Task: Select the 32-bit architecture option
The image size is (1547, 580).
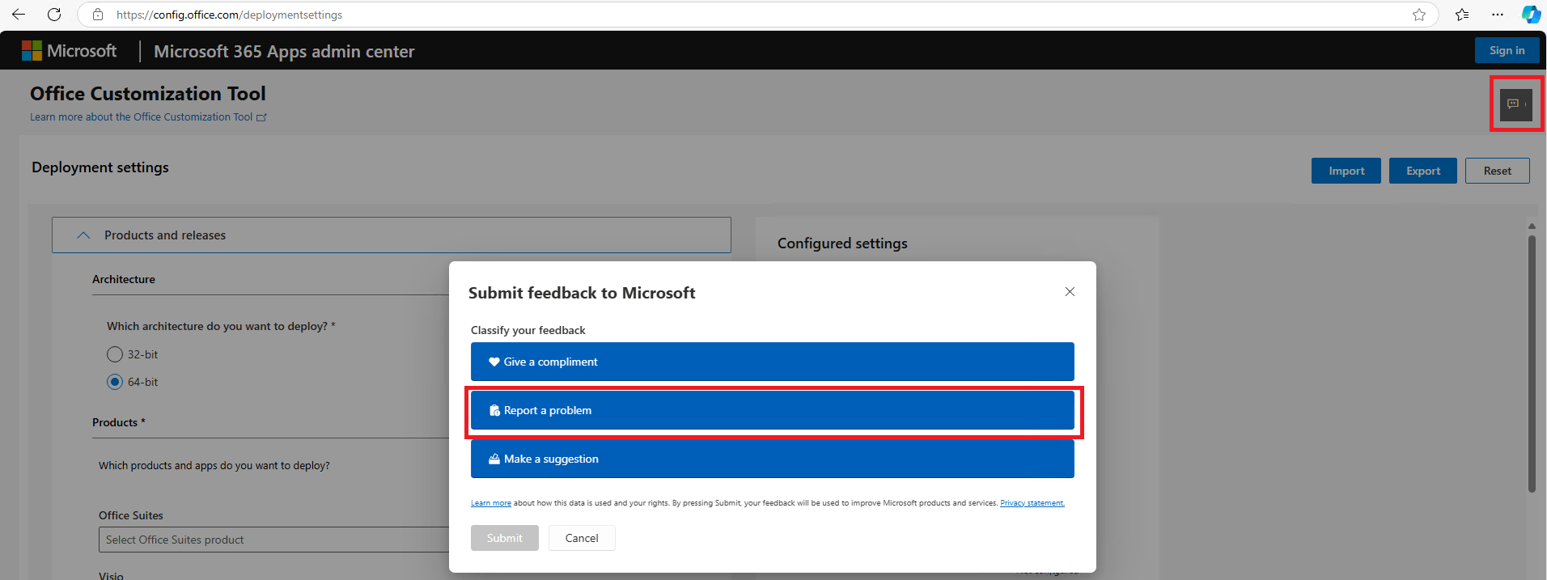Action: click(115, 354)
